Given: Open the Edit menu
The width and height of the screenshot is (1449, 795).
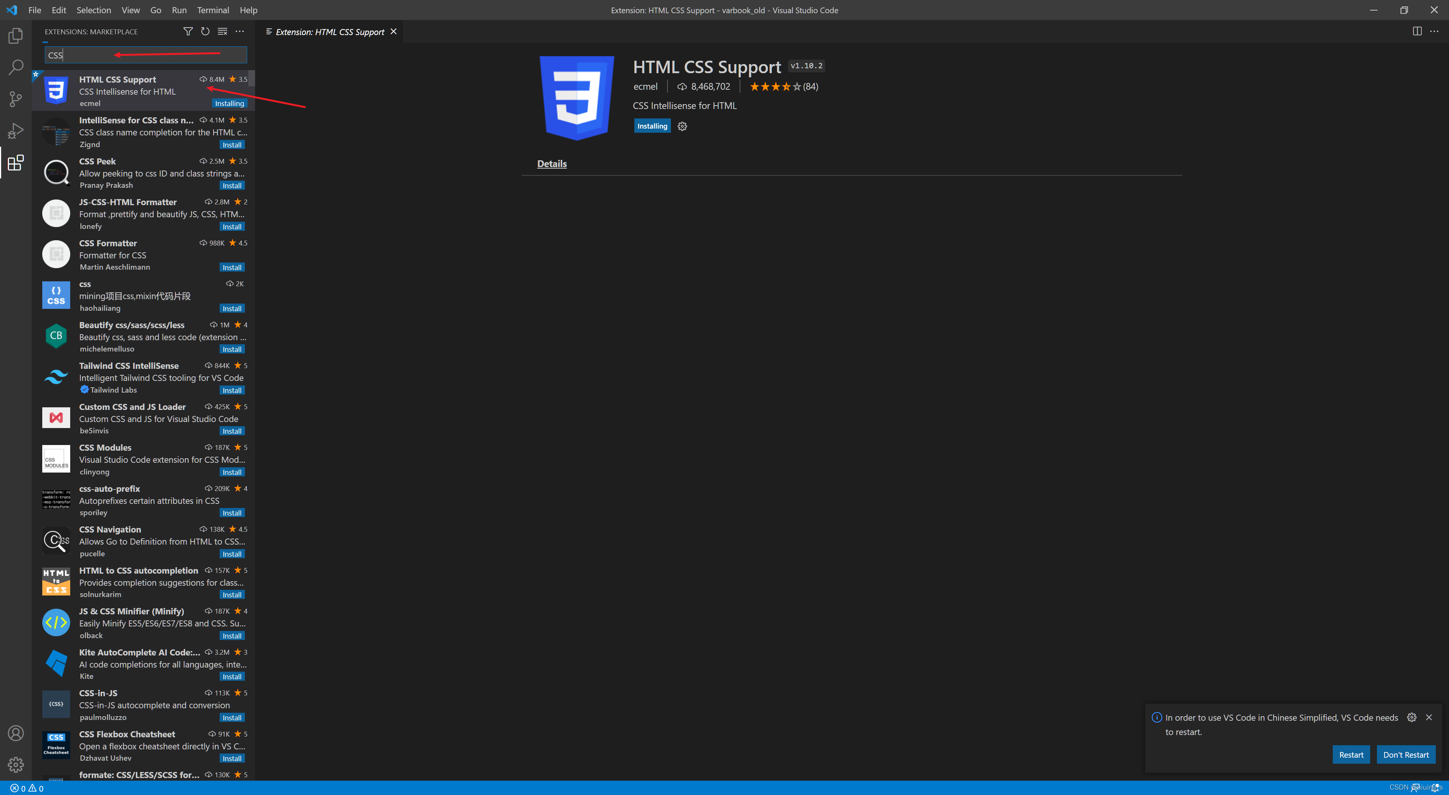Looking at the screenshot, I should (x=58, y=10).
